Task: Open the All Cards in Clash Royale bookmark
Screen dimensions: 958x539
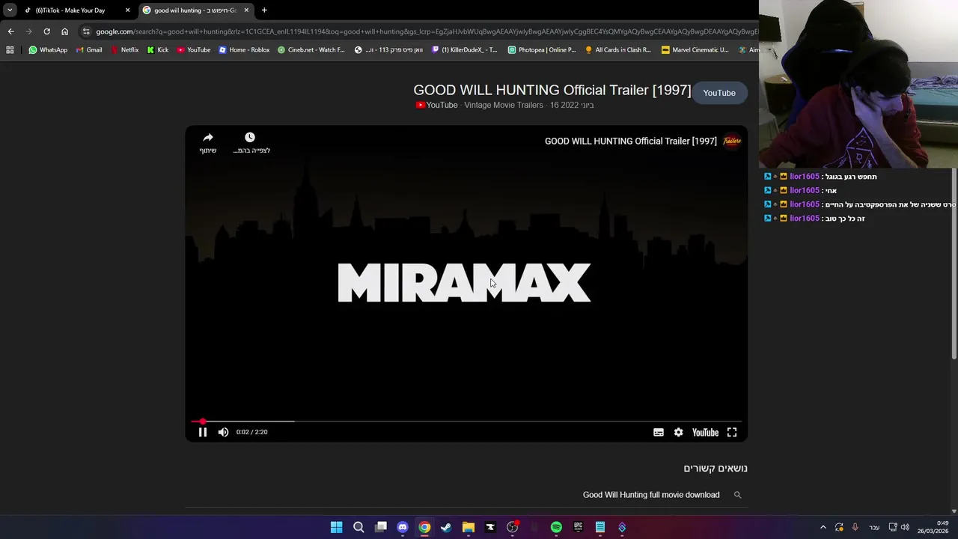Action: pyautogui.click(x=618, y=50)
